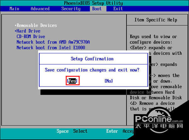The height and width of the screenshot is (140, 189).
Task: Click 'Save configuration changes and exit now?' text
Action: coord(92,70)
